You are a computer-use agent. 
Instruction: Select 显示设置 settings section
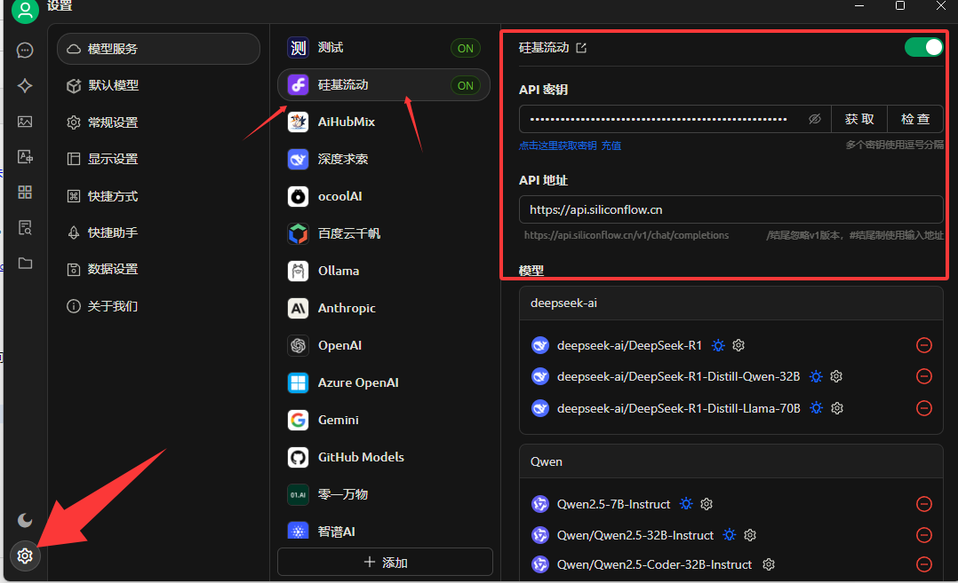tap(159, 159)
